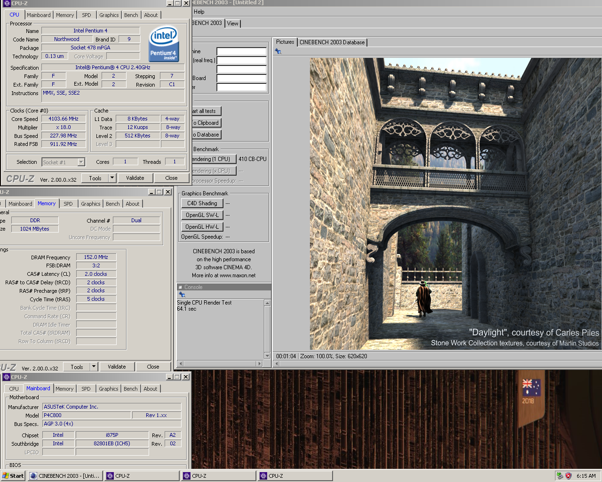The image size is (602, 482).
Task: Click the security shield tray icon
Action: (x=568, y=476)
